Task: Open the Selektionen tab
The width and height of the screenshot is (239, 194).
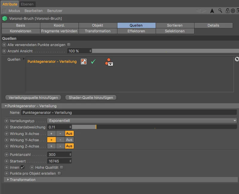Action: pyautogui.click(x=175, y=31)
